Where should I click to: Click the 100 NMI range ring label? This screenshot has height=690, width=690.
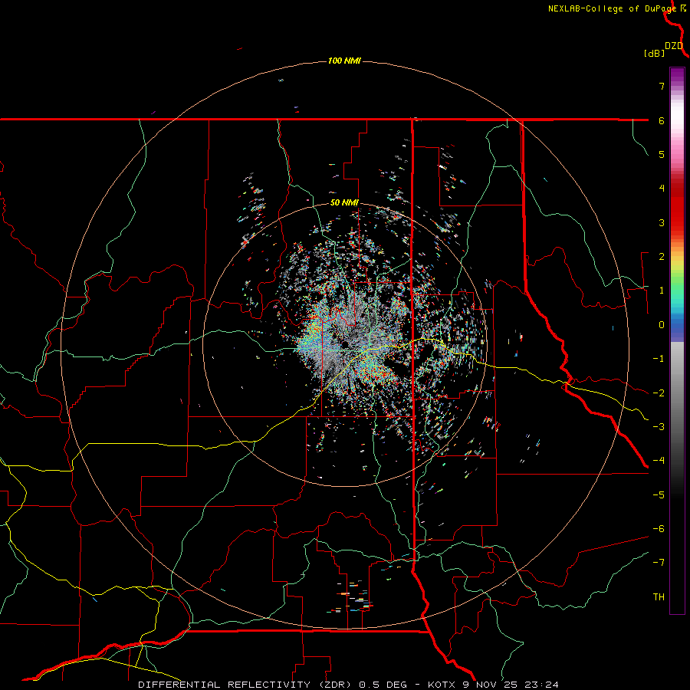pyautogui.click(x=344, y=61)
